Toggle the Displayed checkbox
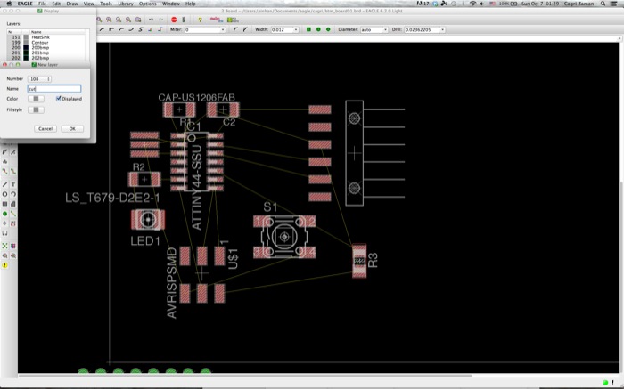The image size is (624, 389). (59, 99)
